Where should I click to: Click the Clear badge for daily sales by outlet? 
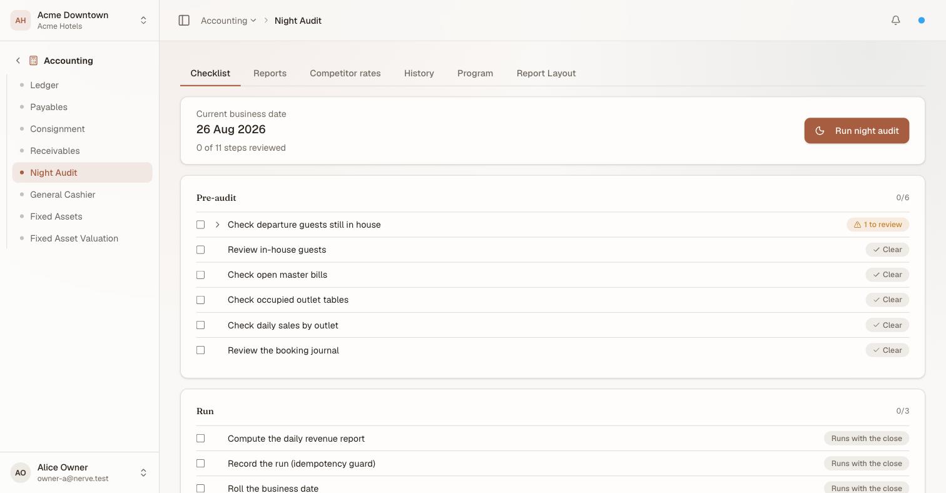pyautogui.click(x=887, y=325)
